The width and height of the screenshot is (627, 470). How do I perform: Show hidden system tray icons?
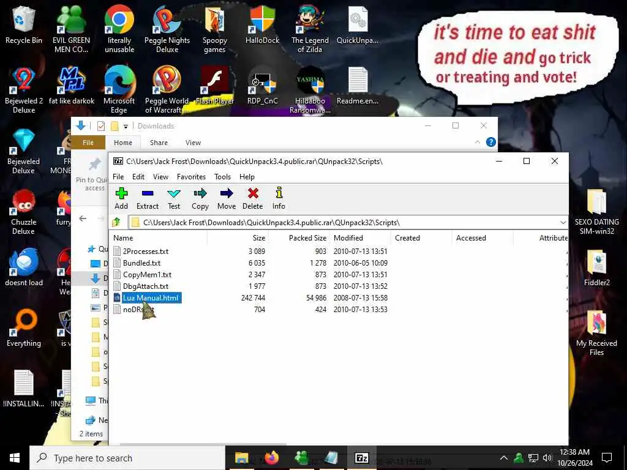point(503,458)
